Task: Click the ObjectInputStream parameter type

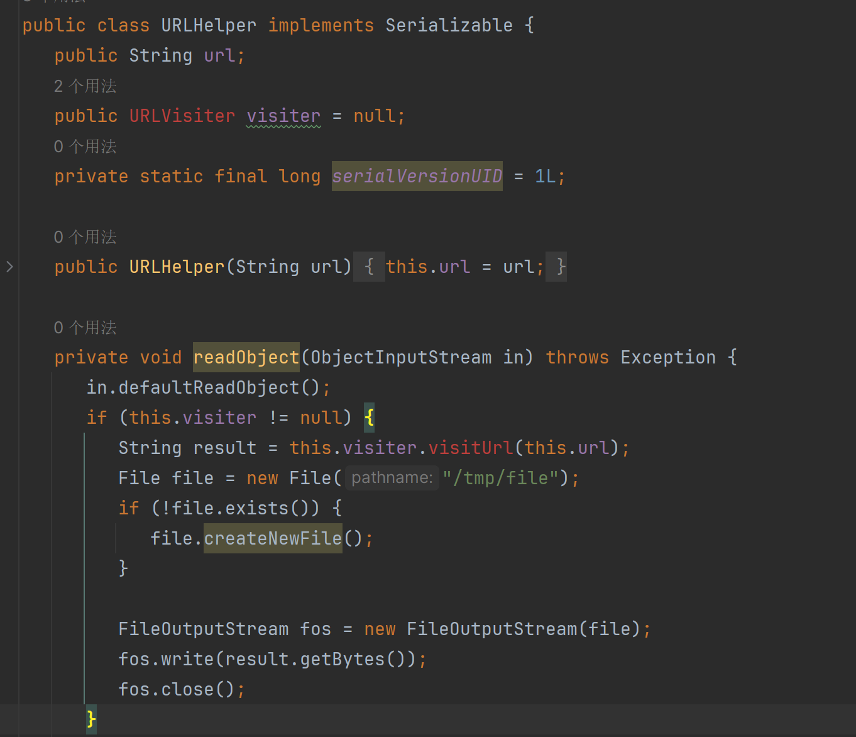Action: pos(401,357)
